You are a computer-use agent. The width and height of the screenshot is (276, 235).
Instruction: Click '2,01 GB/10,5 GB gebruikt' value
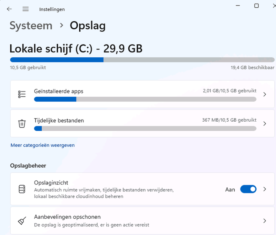pos(230,91)
